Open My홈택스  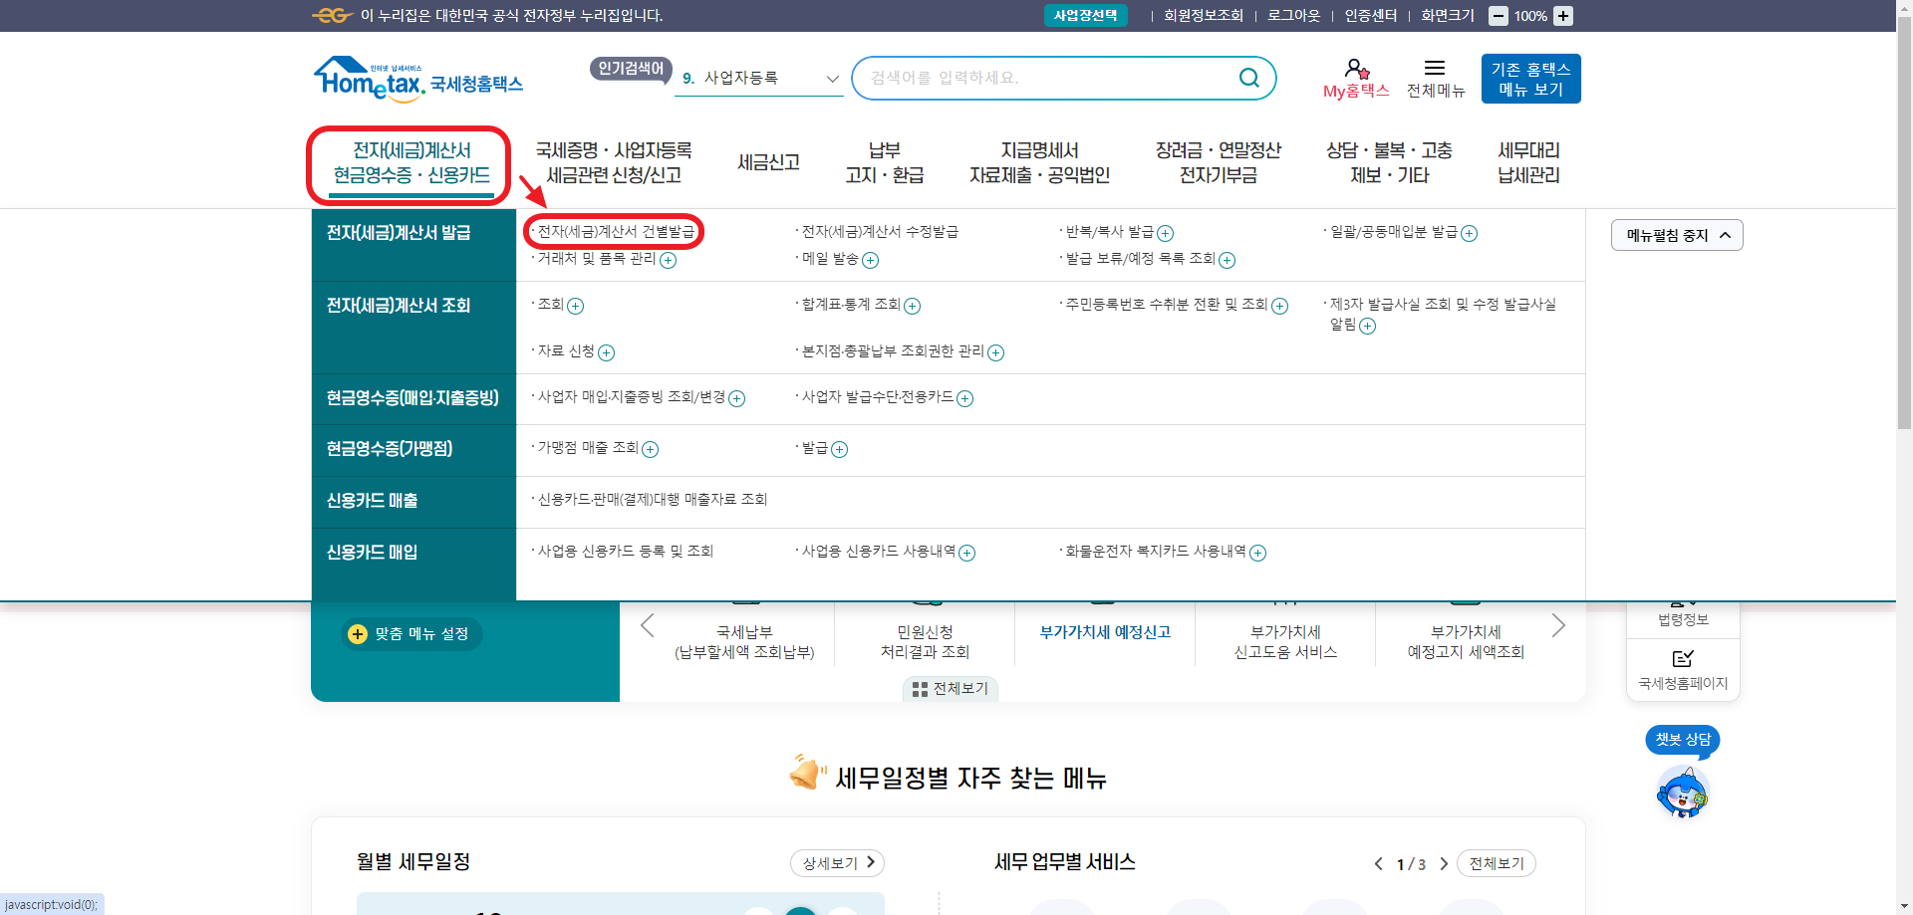point(1355,78)
